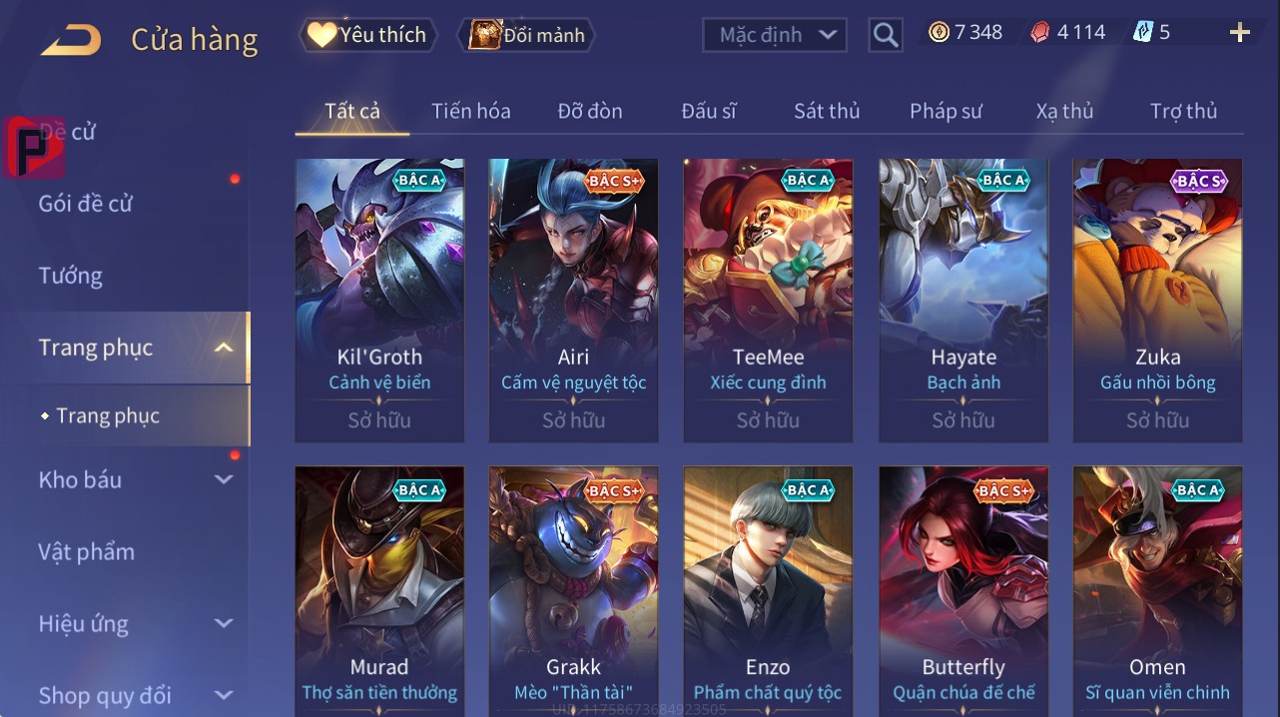
Task: Switch to the Sát thủ tab
Action: click(827, 111)
